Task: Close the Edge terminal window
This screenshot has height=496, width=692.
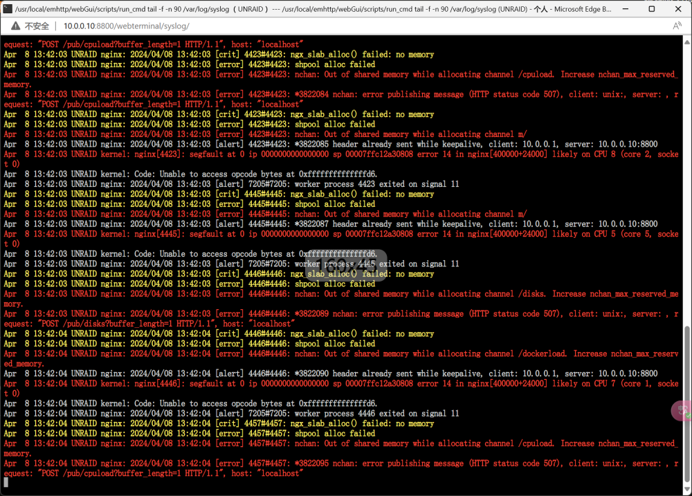Action: click(678, 9)
